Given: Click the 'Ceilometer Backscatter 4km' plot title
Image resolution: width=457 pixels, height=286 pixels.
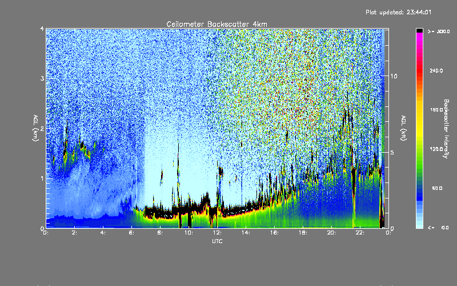Looking at the screenshot, I should pyautogui.click(x=217, y=24).
